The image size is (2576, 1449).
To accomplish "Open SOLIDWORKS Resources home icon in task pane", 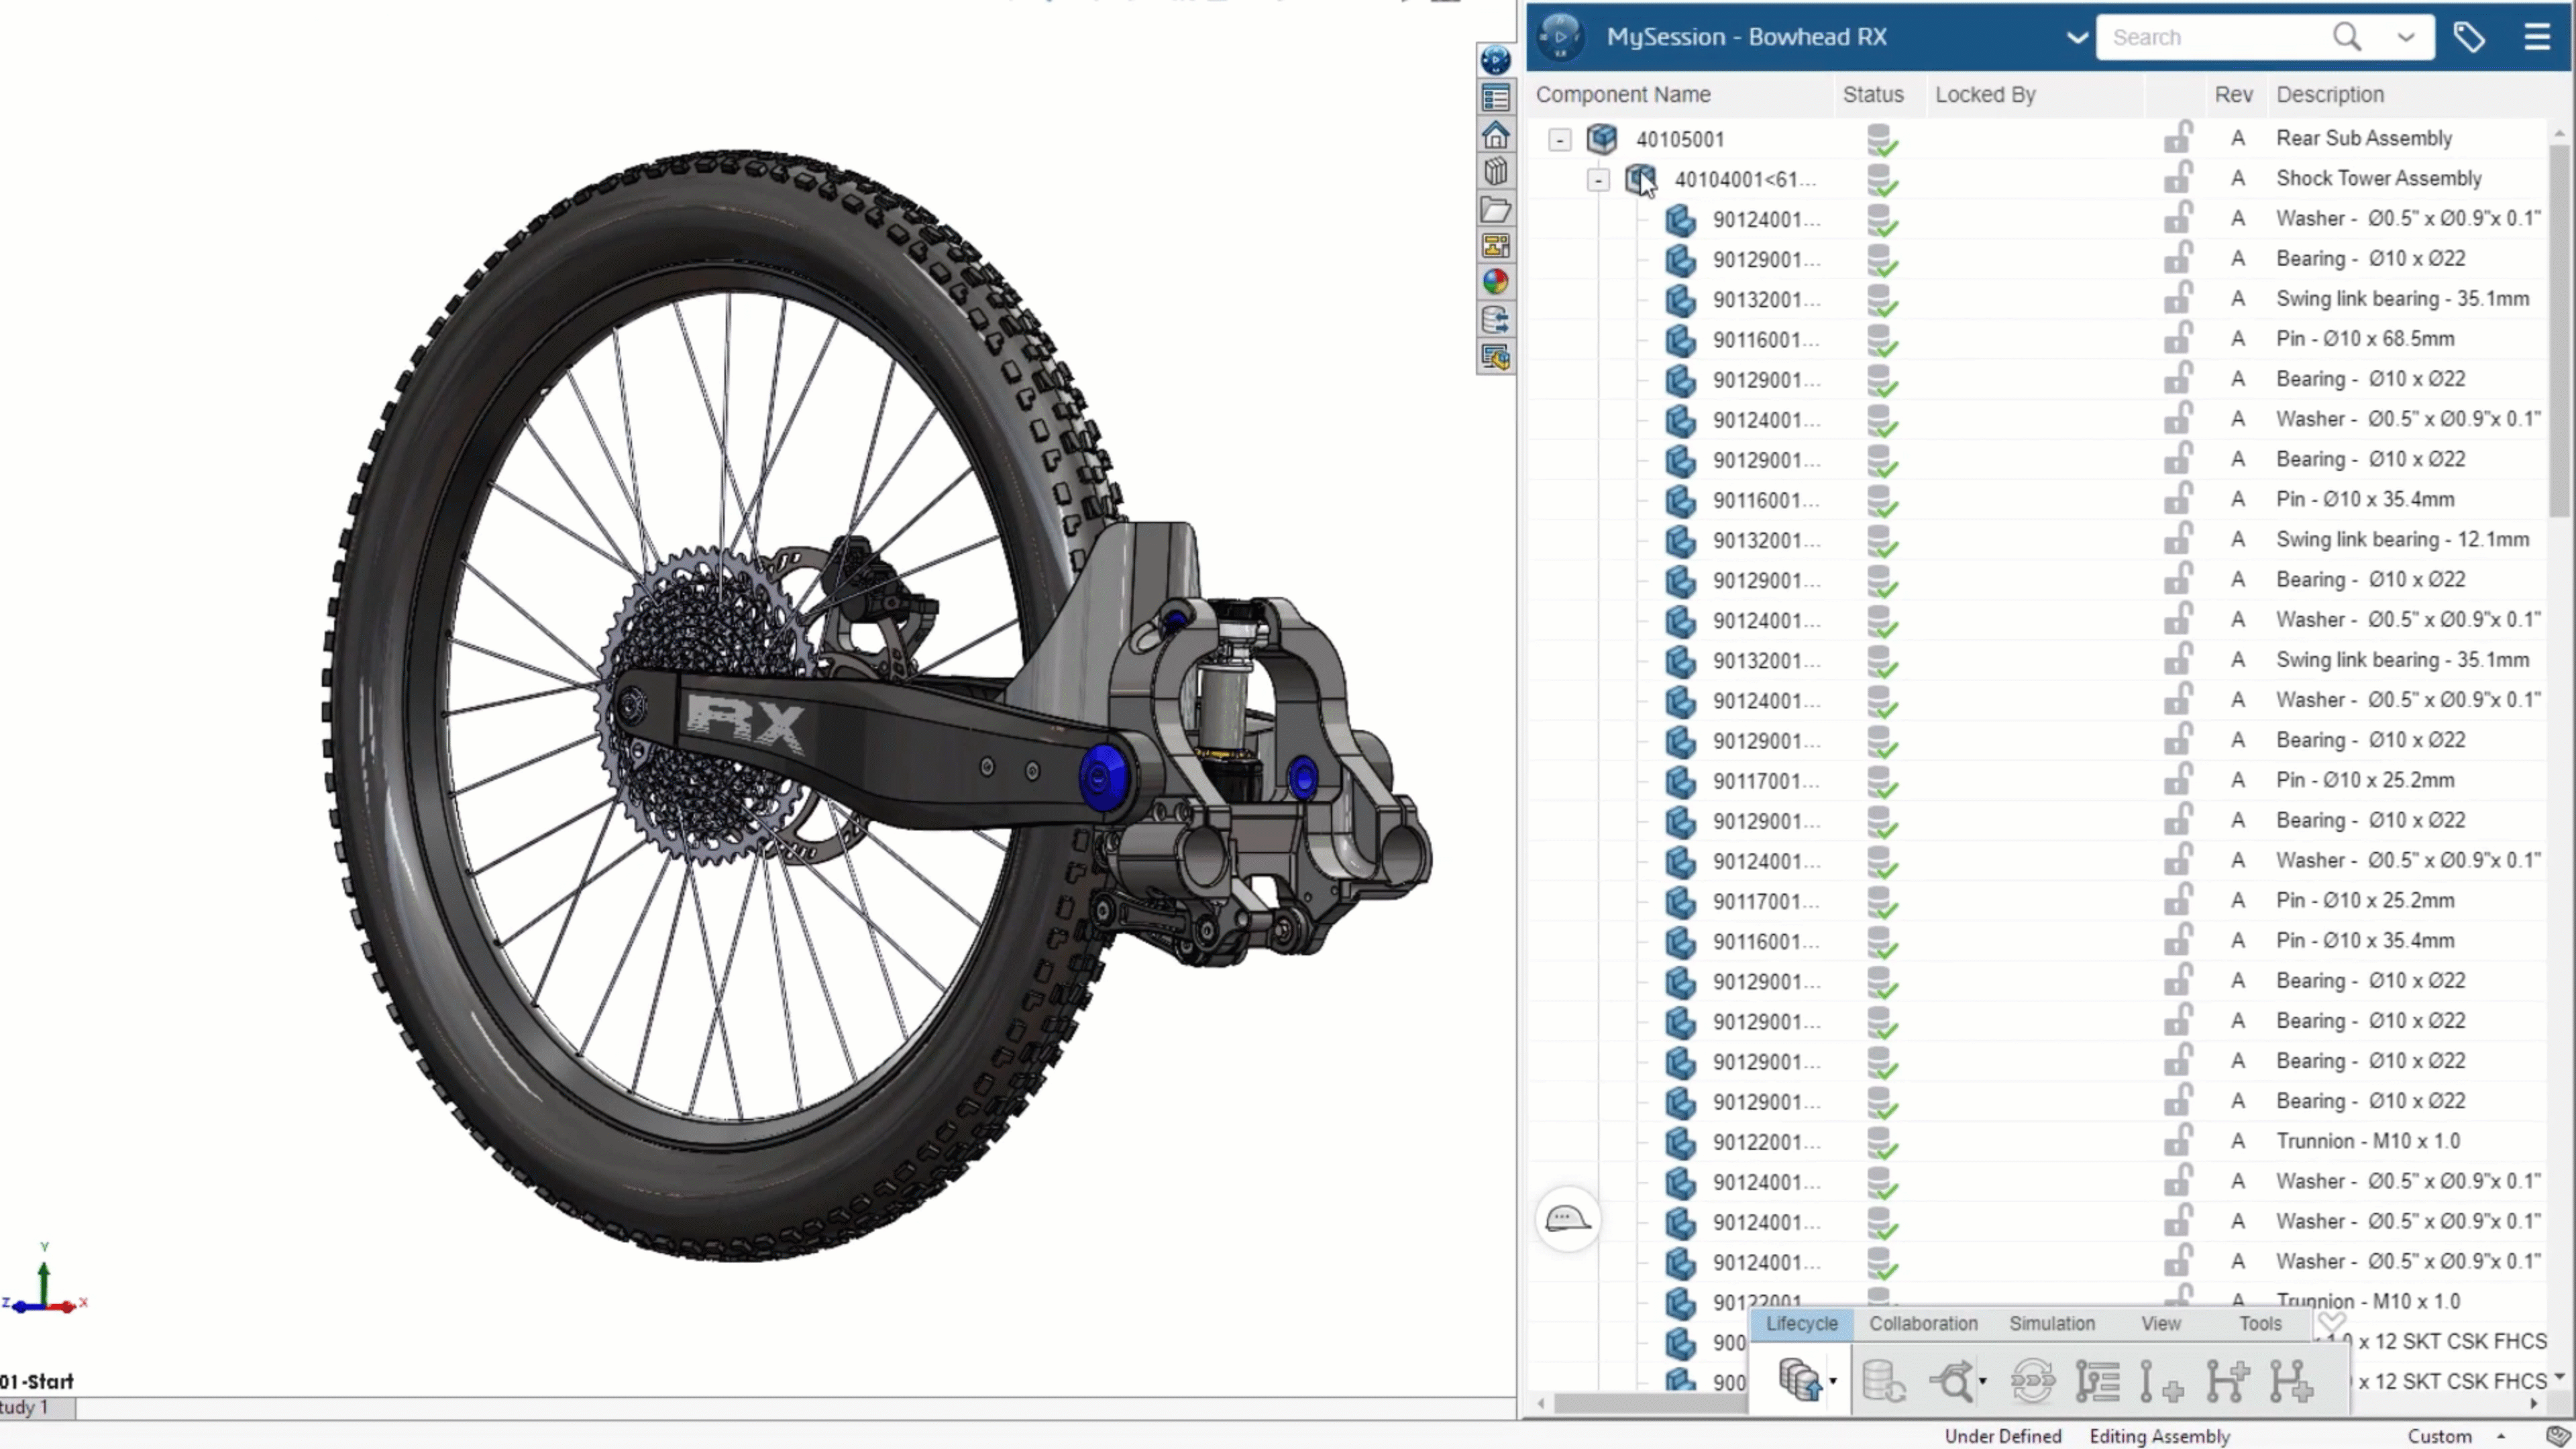I will click(x=1495, y=134).
